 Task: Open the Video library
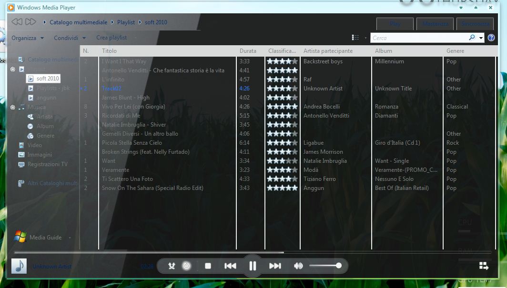point(35,145)
